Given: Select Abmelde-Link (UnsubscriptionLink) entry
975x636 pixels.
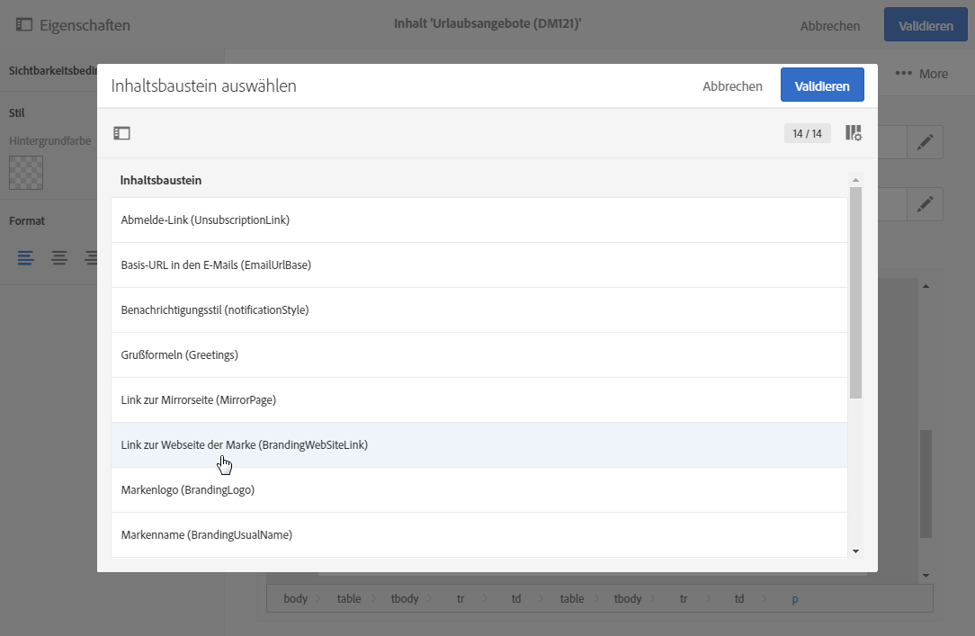Looking at the screenshot, I should point(205,219).
